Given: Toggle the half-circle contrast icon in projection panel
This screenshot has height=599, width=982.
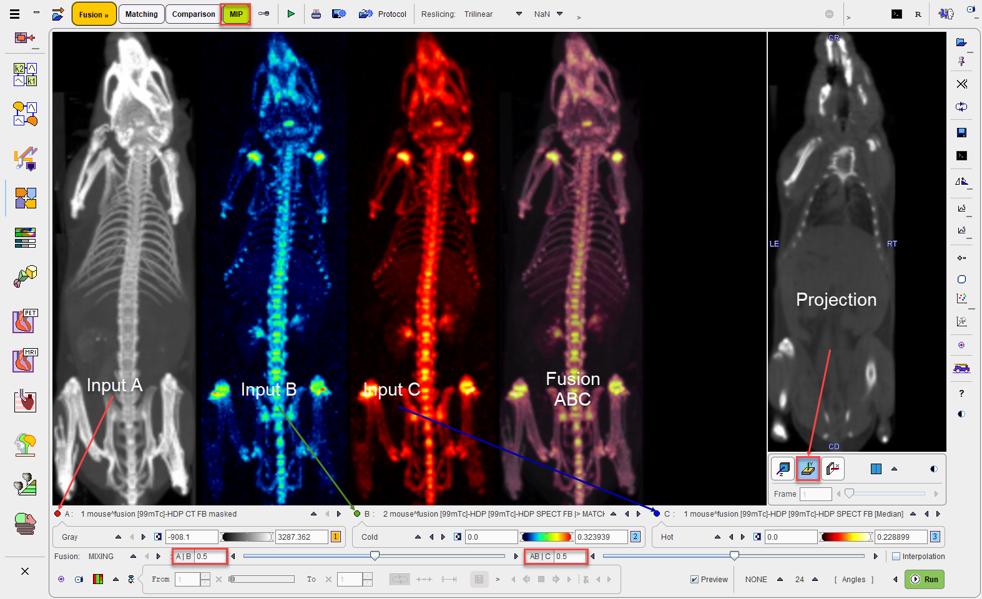Looking at the screenshot, I should 934,469.
